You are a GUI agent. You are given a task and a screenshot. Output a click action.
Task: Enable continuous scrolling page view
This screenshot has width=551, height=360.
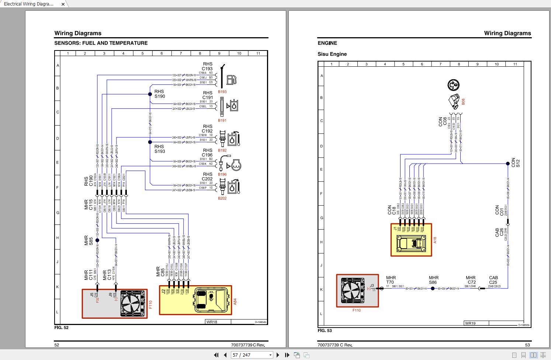pos(524,355)
